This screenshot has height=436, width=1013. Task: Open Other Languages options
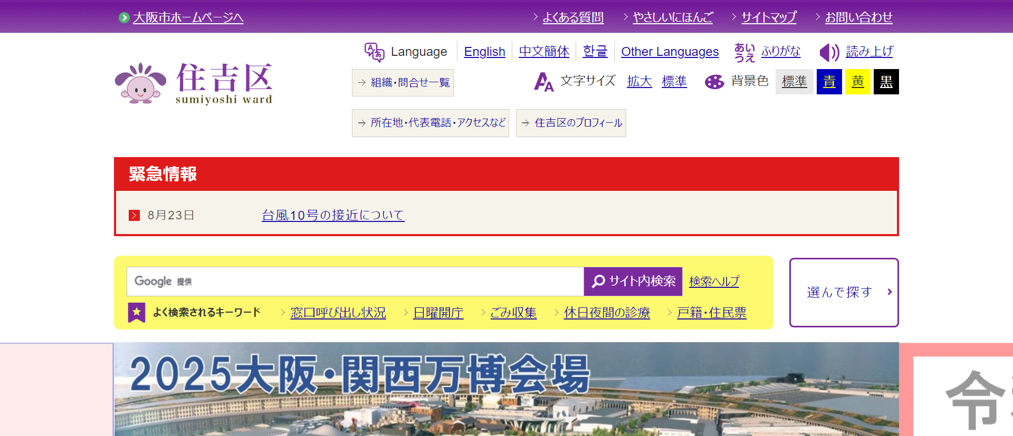670,52
